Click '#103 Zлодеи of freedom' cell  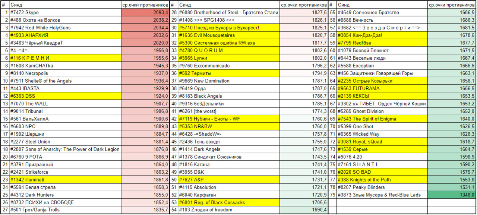coord(228,210)
